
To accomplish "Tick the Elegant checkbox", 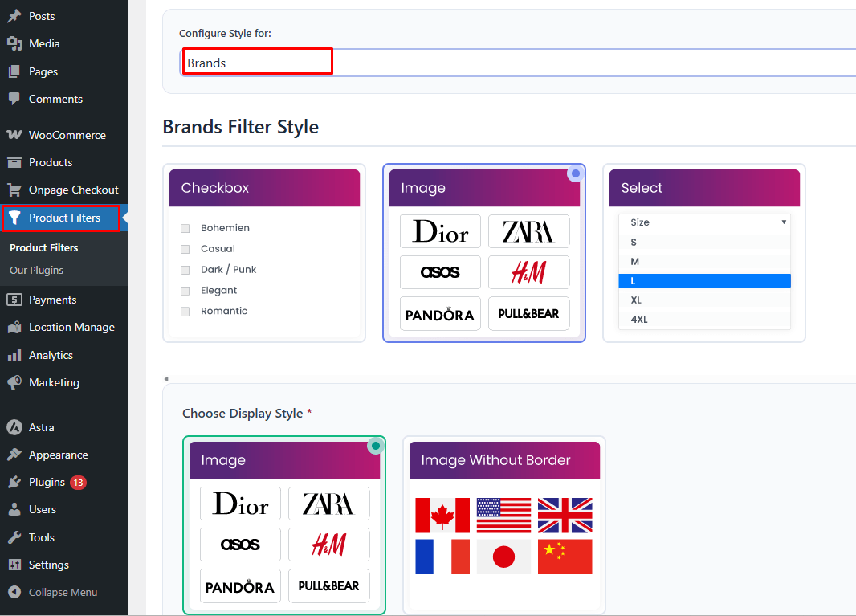I will (185, 291).
